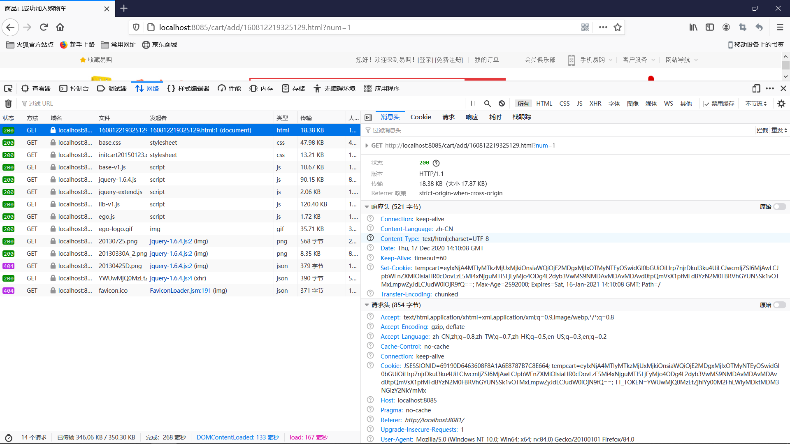This screenshot has width=790, height=444.
Task: Click the QR code icon in address bar
Action: click(x=585, y=27)
